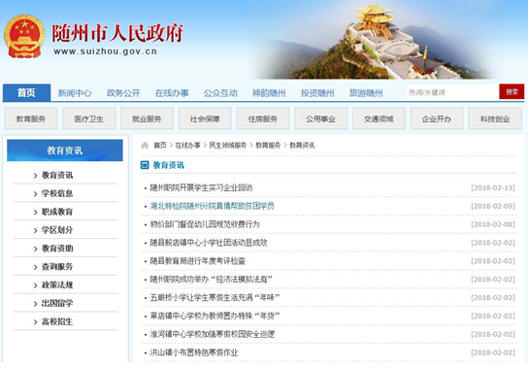Click the 公用事业 service button

point(320,118)
